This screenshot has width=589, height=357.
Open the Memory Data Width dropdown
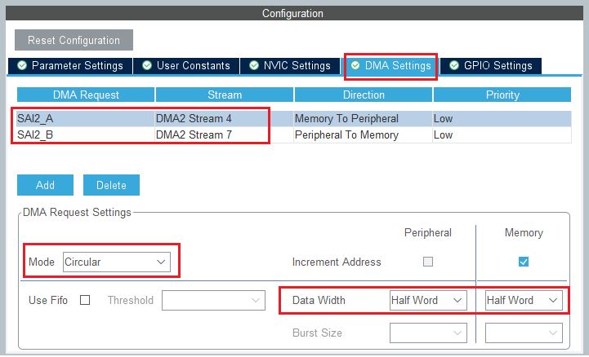coord(523,300)
